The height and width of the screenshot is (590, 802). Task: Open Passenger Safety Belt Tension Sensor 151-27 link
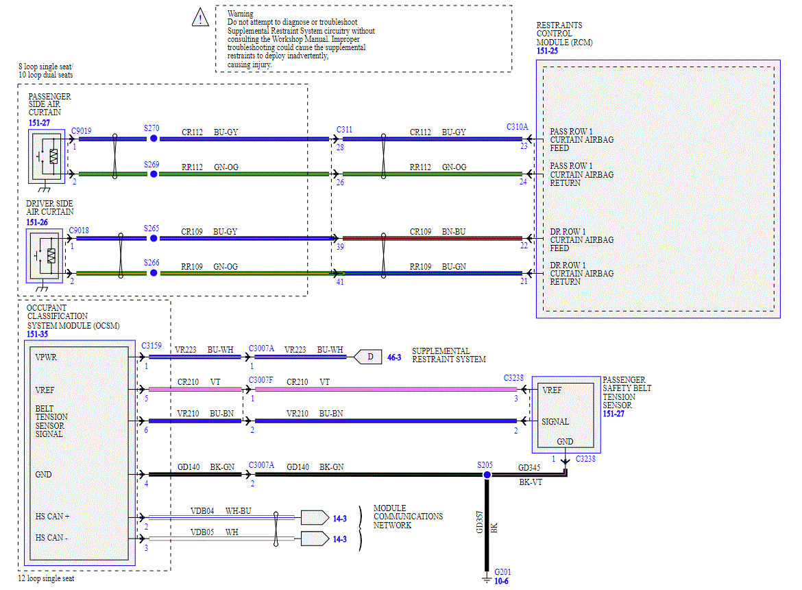[x=613, y=414]
